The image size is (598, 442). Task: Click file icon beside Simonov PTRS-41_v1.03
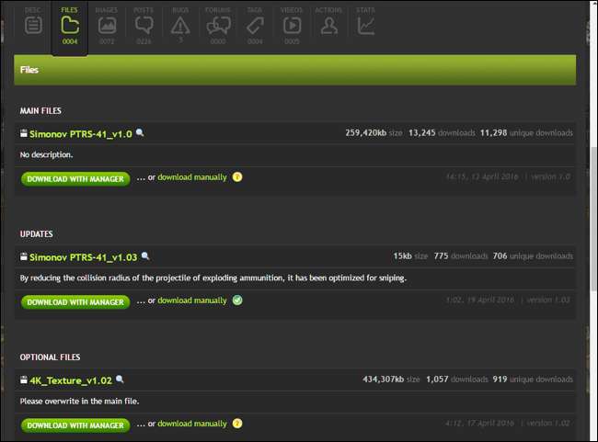tap(24, 256)
